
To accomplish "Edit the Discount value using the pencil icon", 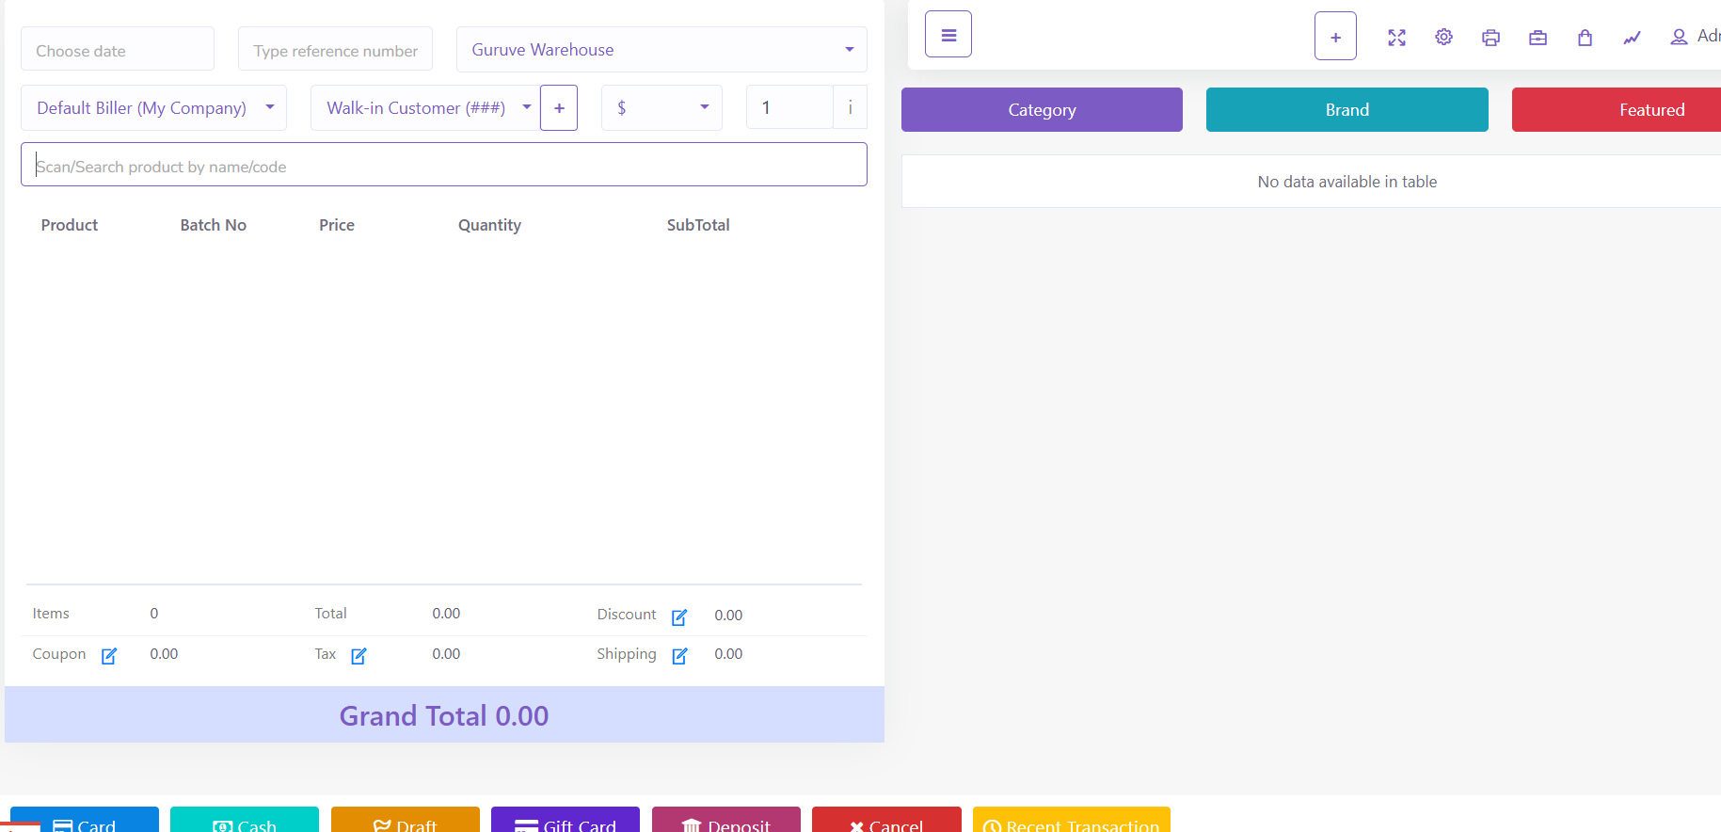I will tap(679, 617).
